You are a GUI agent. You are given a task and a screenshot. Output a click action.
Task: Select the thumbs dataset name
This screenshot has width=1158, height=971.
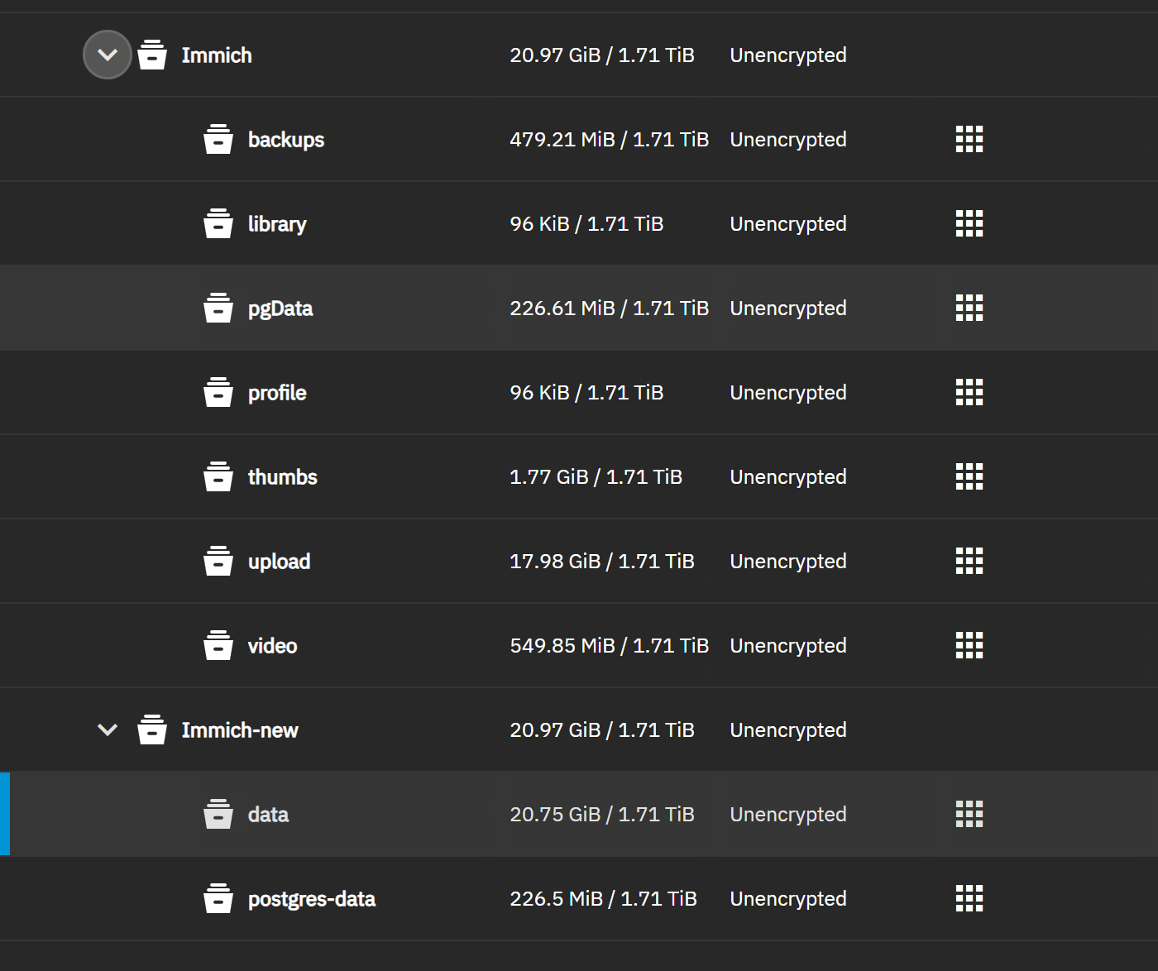[x=283, y=477]
